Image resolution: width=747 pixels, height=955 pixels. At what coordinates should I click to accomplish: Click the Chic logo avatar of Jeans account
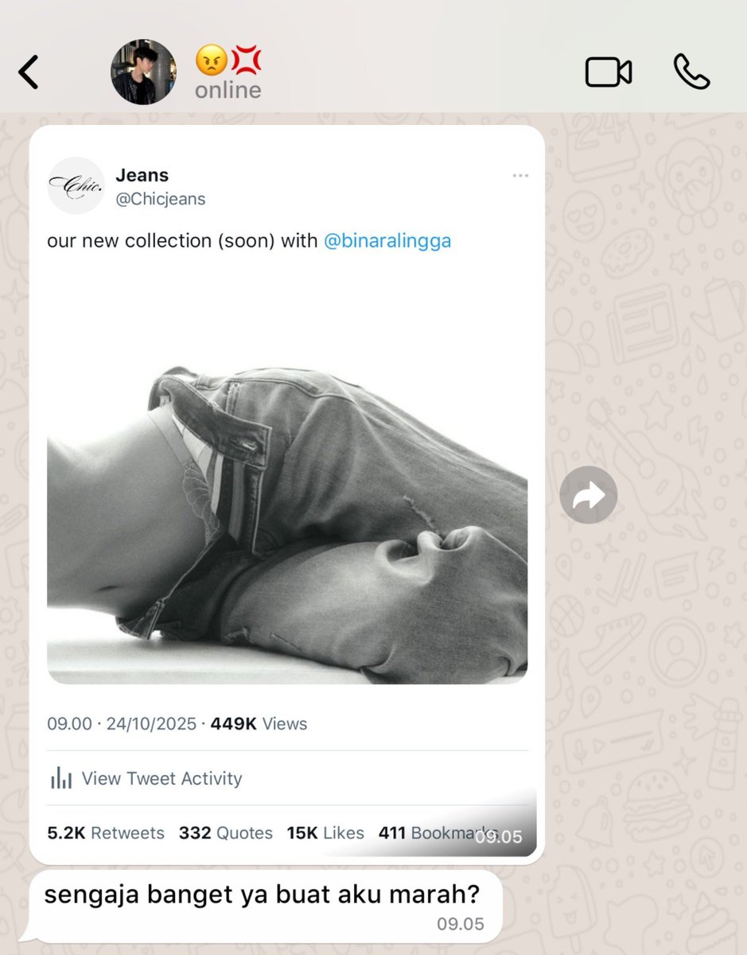[76, 185]
